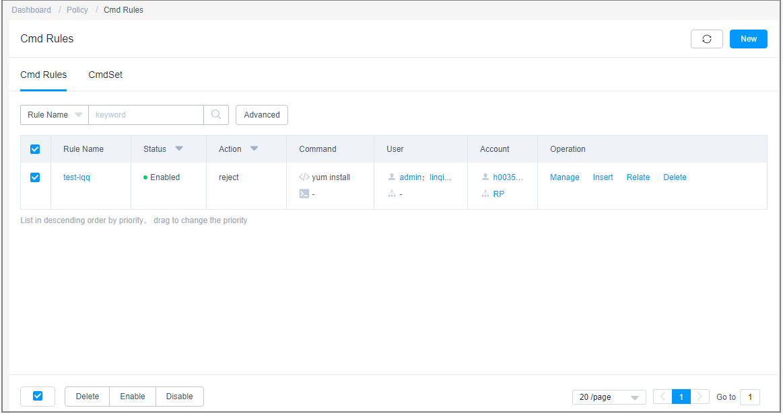Click the New button

[749, 39]
